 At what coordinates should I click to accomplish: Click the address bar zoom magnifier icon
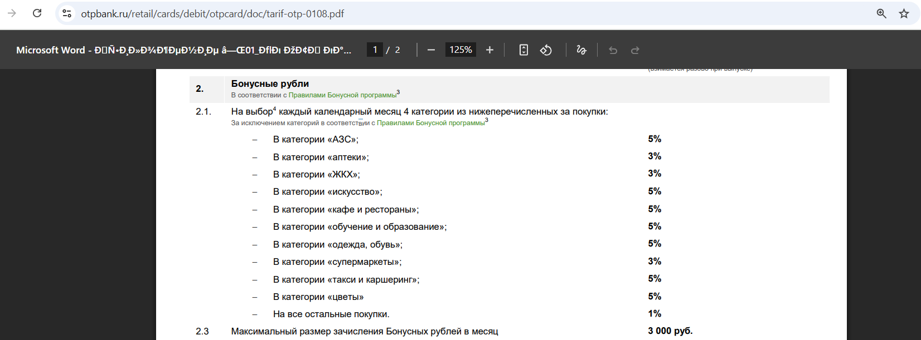881,13
